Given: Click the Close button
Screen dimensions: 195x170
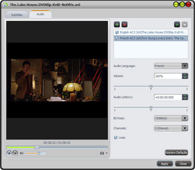Looking at the screenshot, I should 183,164.
